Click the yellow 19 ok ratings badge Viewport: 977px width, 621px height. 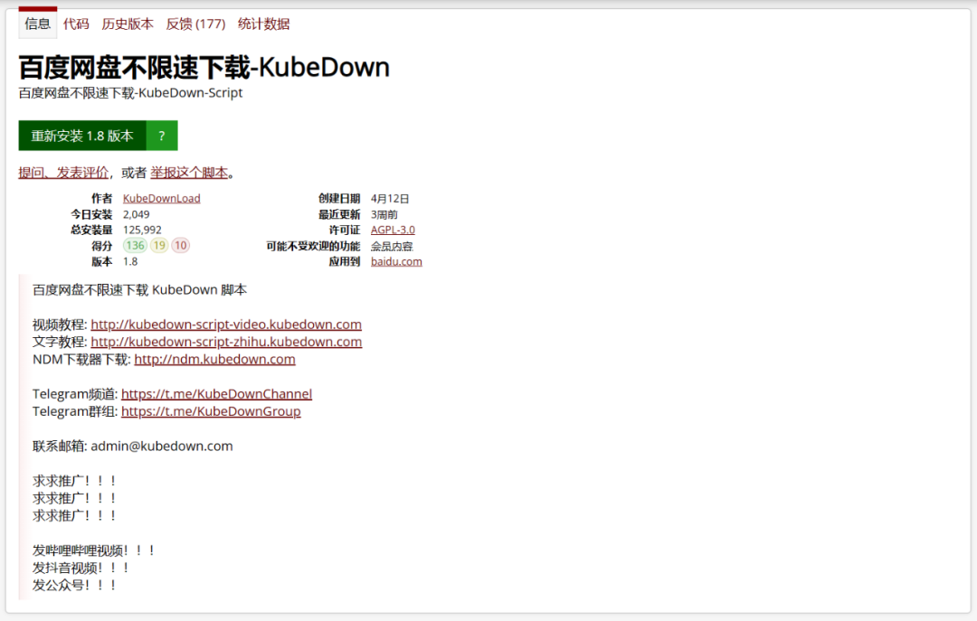click(x=159, y=245)
